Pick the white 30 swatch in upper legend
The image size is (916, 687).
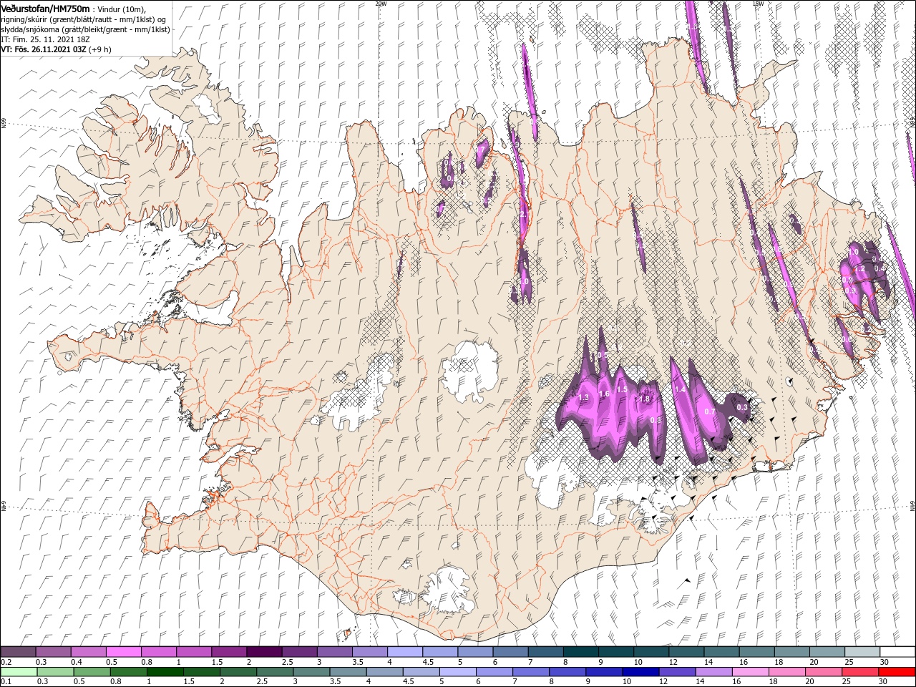897,652
